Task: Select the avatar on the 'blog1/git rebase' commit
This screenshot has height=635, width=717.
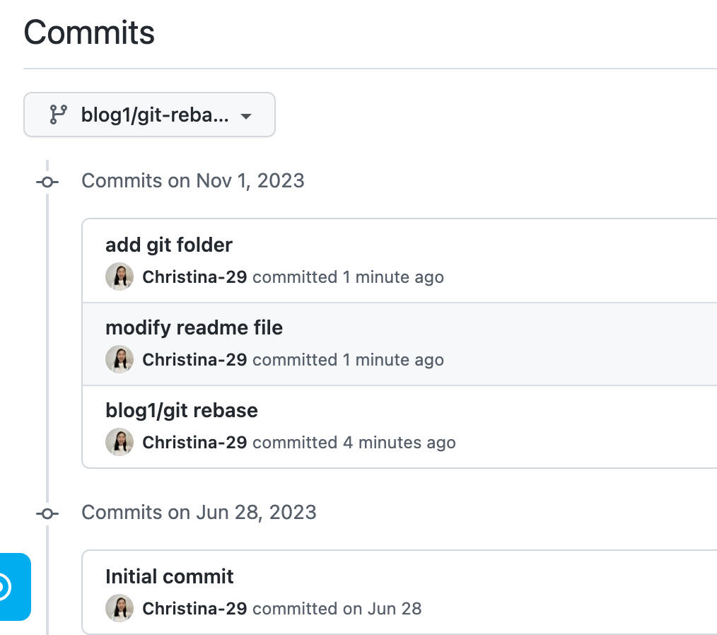Action: click(119, 442)
